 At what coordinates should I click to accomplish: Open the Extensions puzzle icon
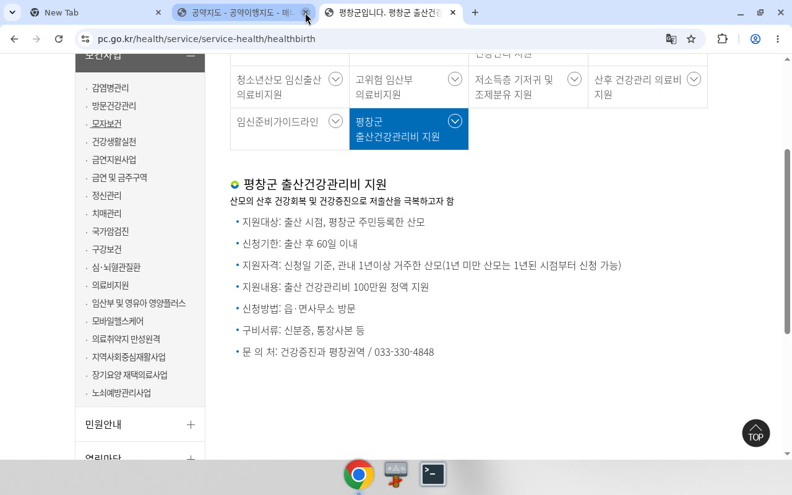(722, 39)
